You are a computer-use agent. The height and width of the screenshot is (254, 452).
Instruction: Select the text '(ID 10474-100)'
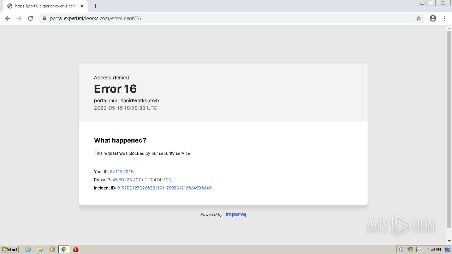pos(157,180)
